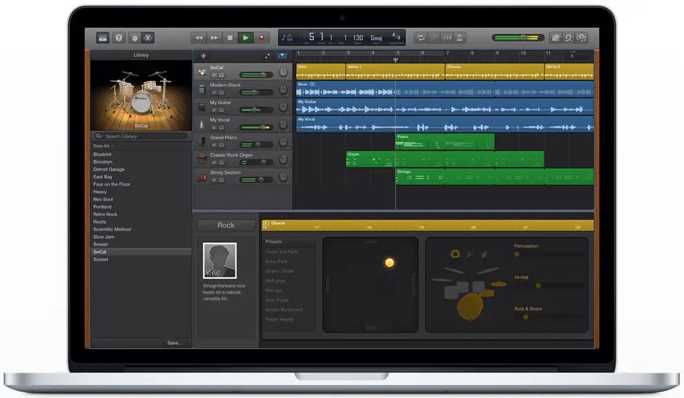Open the Rock genre selector
684x398 pixels.
(x=226, y=226)
